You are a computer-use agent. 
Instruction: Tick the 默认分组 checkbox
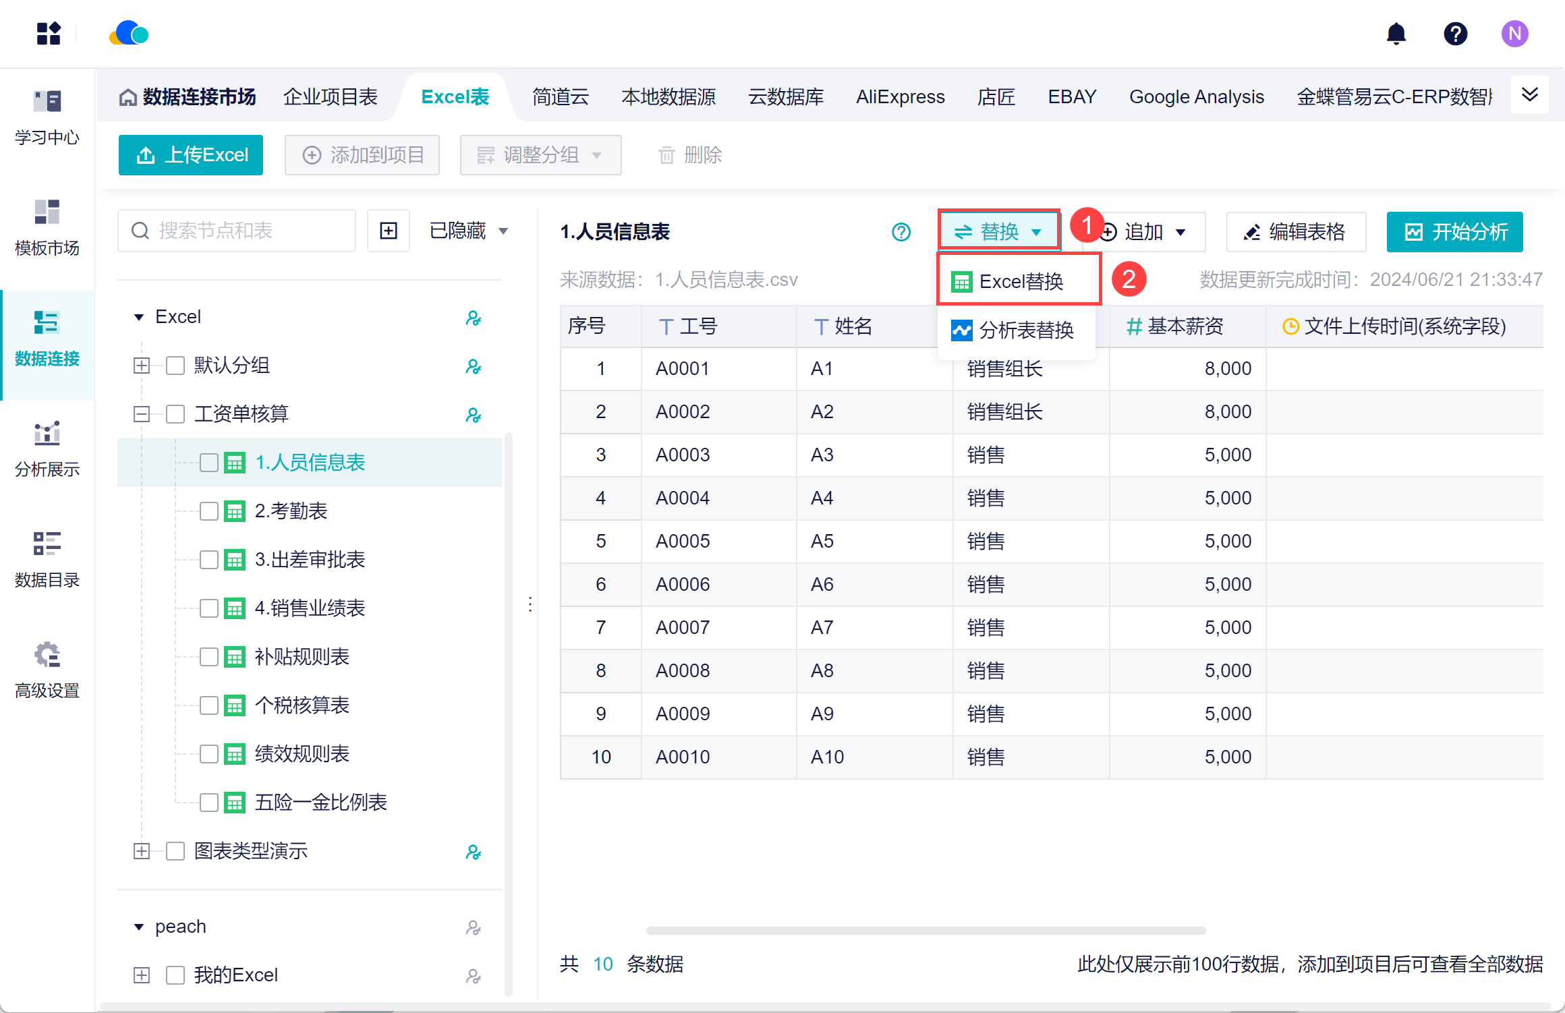[x=175, y=366]
